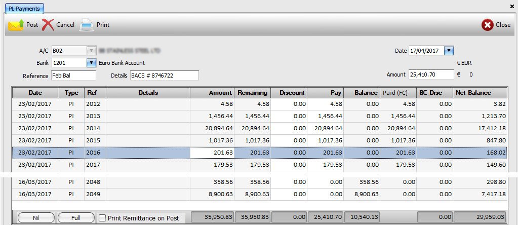The width and height of the screenshot is (518, 225).
Task: Click the Amount 25,410.70 field
Action: tap(431, 74)
